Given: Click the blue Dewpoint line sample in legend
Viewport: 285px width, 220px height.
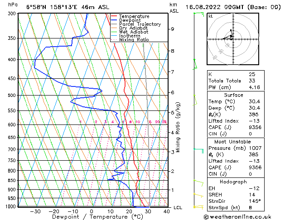Looking at the screenshot, I should pyautogui.click(x=114, y=20).
